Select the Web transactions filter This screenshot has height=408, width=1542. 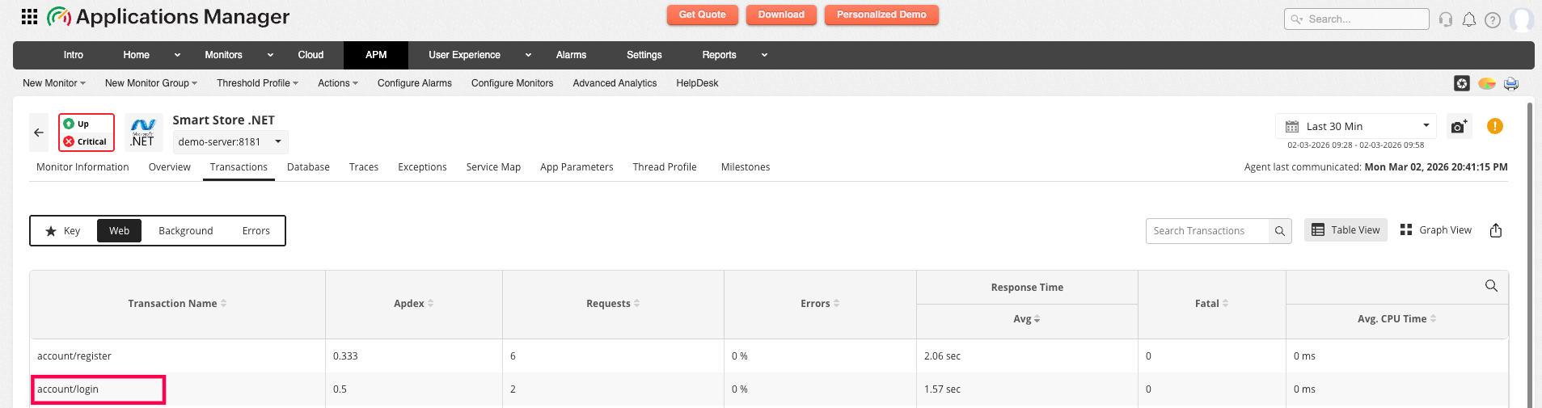119,231
